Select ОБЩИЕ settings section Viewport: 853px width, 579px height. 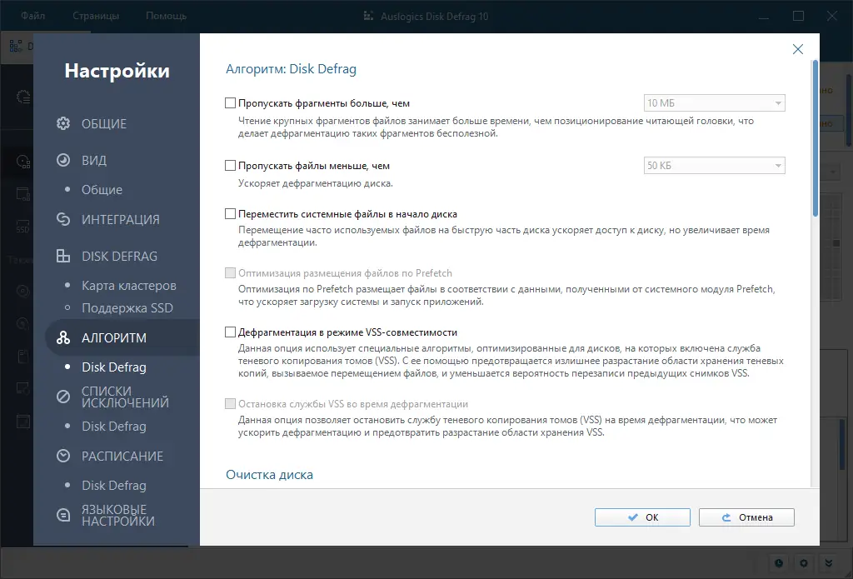coord(104,123)
